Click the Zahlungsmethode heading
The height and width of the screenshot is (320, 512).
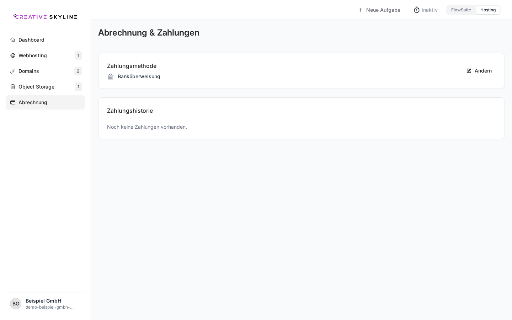132,66
